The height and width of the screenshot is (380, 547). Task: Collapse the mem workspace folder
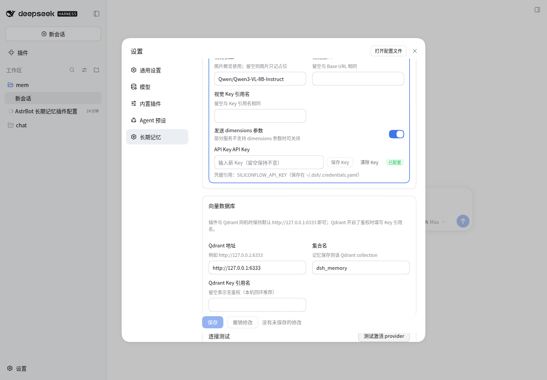53,85
